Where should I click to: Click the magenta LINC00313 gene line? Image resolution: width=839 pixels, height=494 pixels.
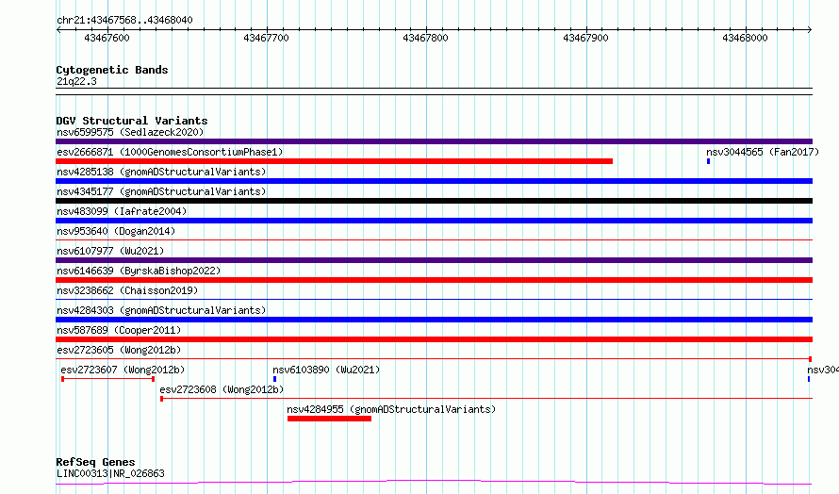coord(434,483)
